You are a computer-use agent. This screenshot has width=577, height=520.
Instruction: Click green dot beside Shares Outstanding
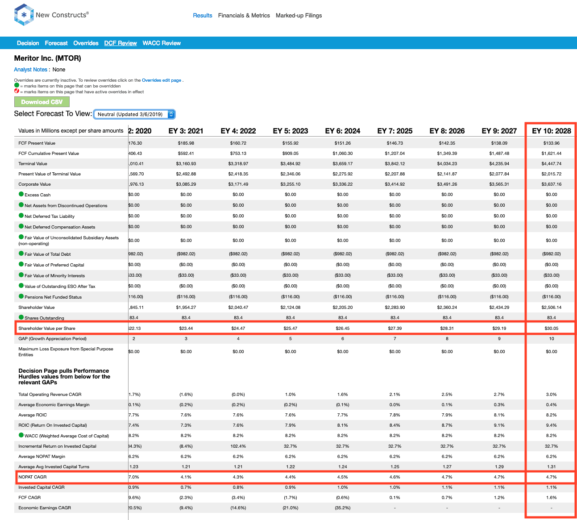click(x=21, y=317)
